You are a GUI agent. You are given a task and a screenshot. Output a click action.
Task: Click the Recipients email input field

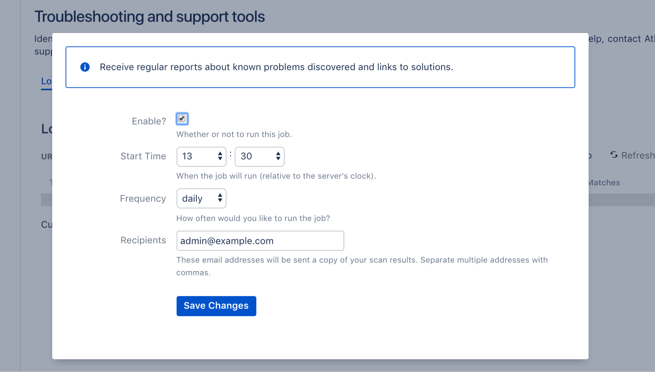coord(260,241)
